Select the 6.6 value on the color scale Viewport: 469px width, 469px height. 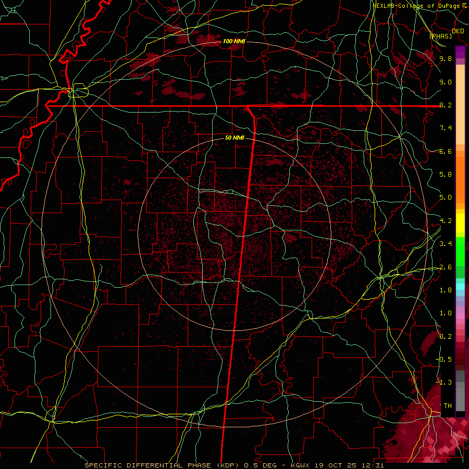(x=446, y=151)
